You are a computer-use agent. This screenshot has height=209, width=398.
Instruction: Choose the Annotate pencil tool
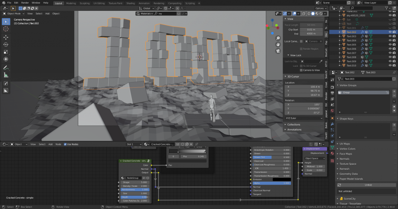[6, 68]
